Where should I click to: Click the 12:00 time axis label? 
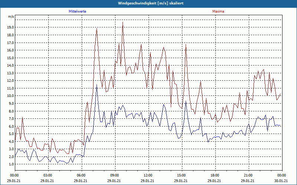click(149, 175)
